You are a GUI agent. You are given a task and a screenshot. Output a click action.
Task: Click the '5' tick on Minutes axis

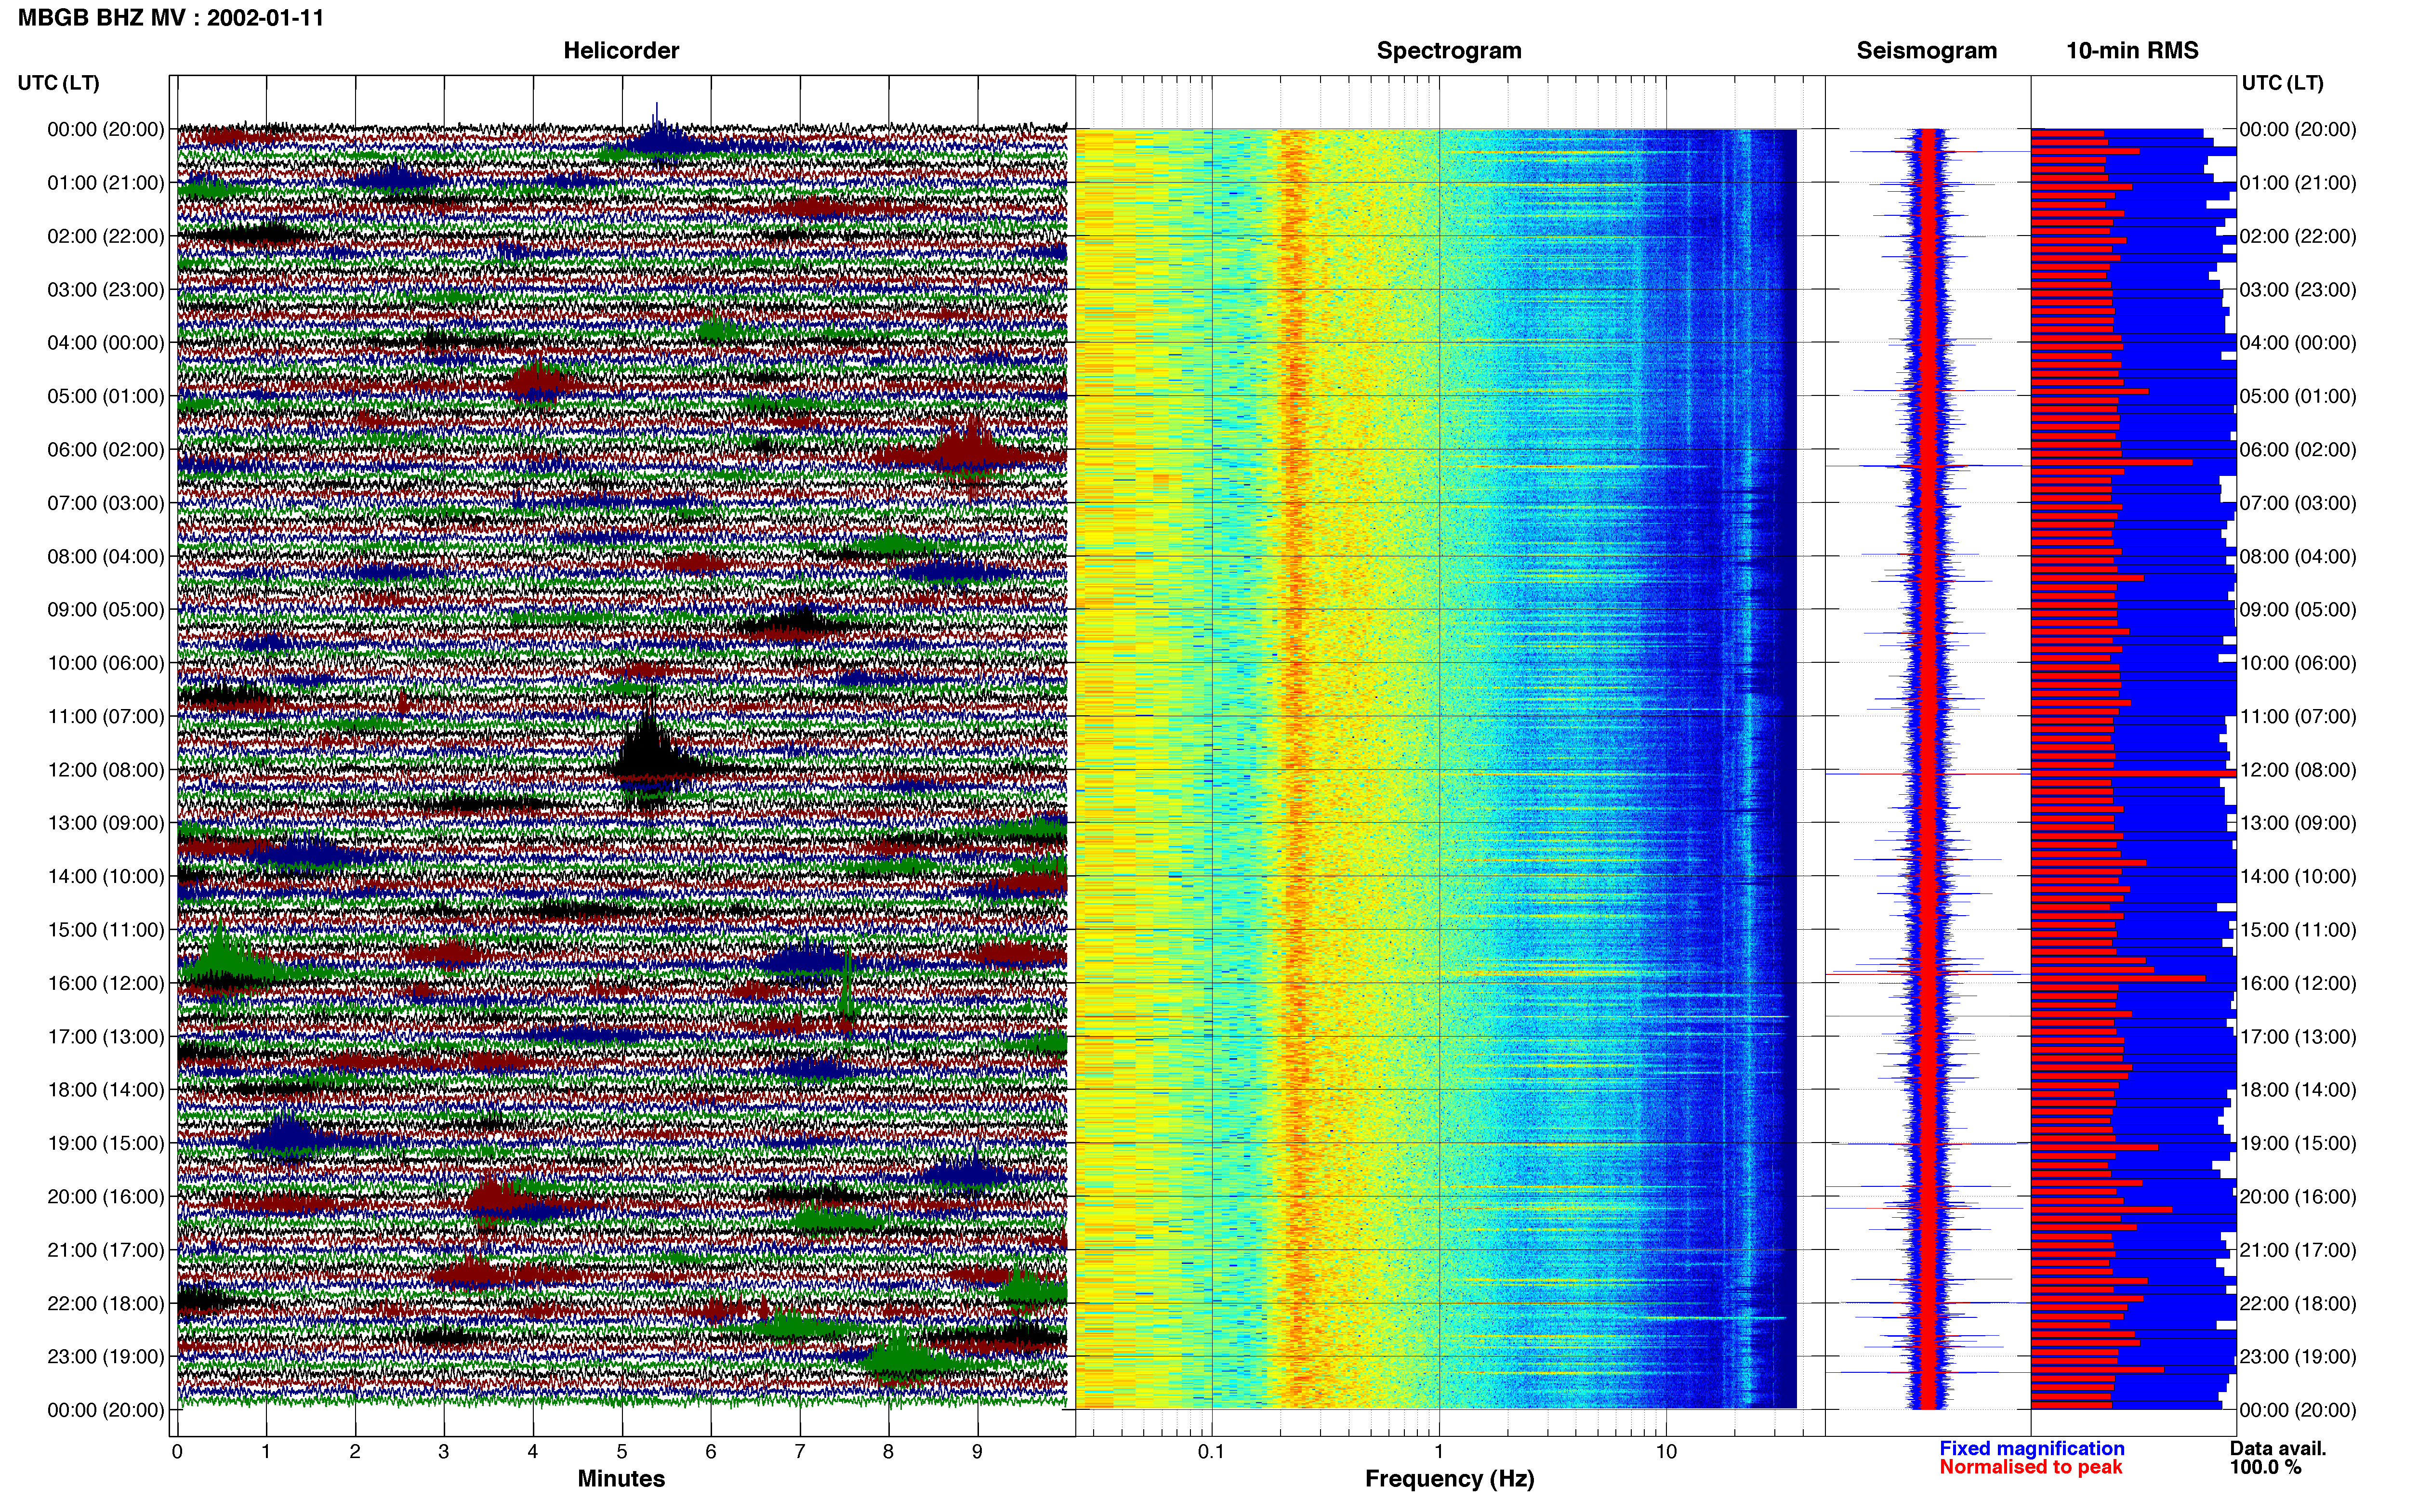[622, 1452]
